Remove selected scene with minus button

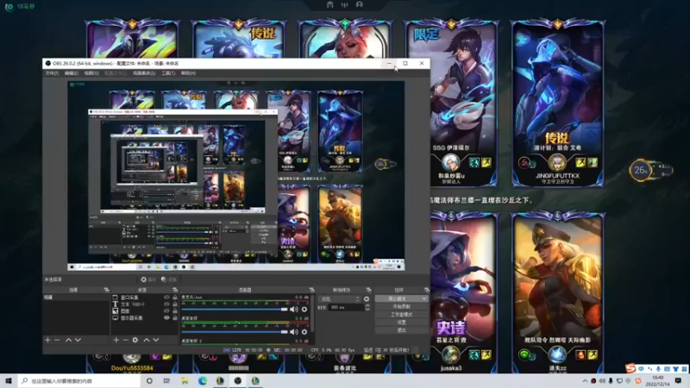(57, 340)
